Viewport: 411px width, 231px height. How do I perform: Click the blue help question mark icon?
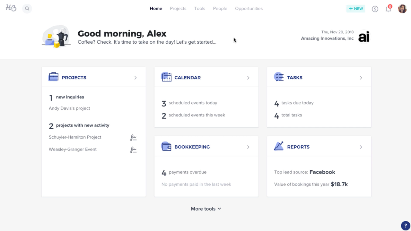pos(406,226)
